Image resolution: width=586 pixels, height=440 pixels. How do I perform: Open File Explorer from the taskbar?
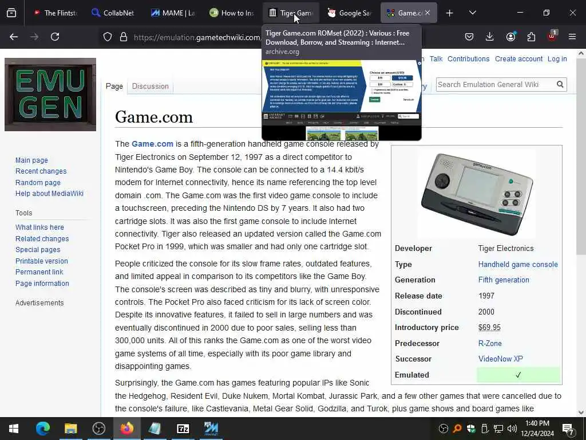point(70,429)
